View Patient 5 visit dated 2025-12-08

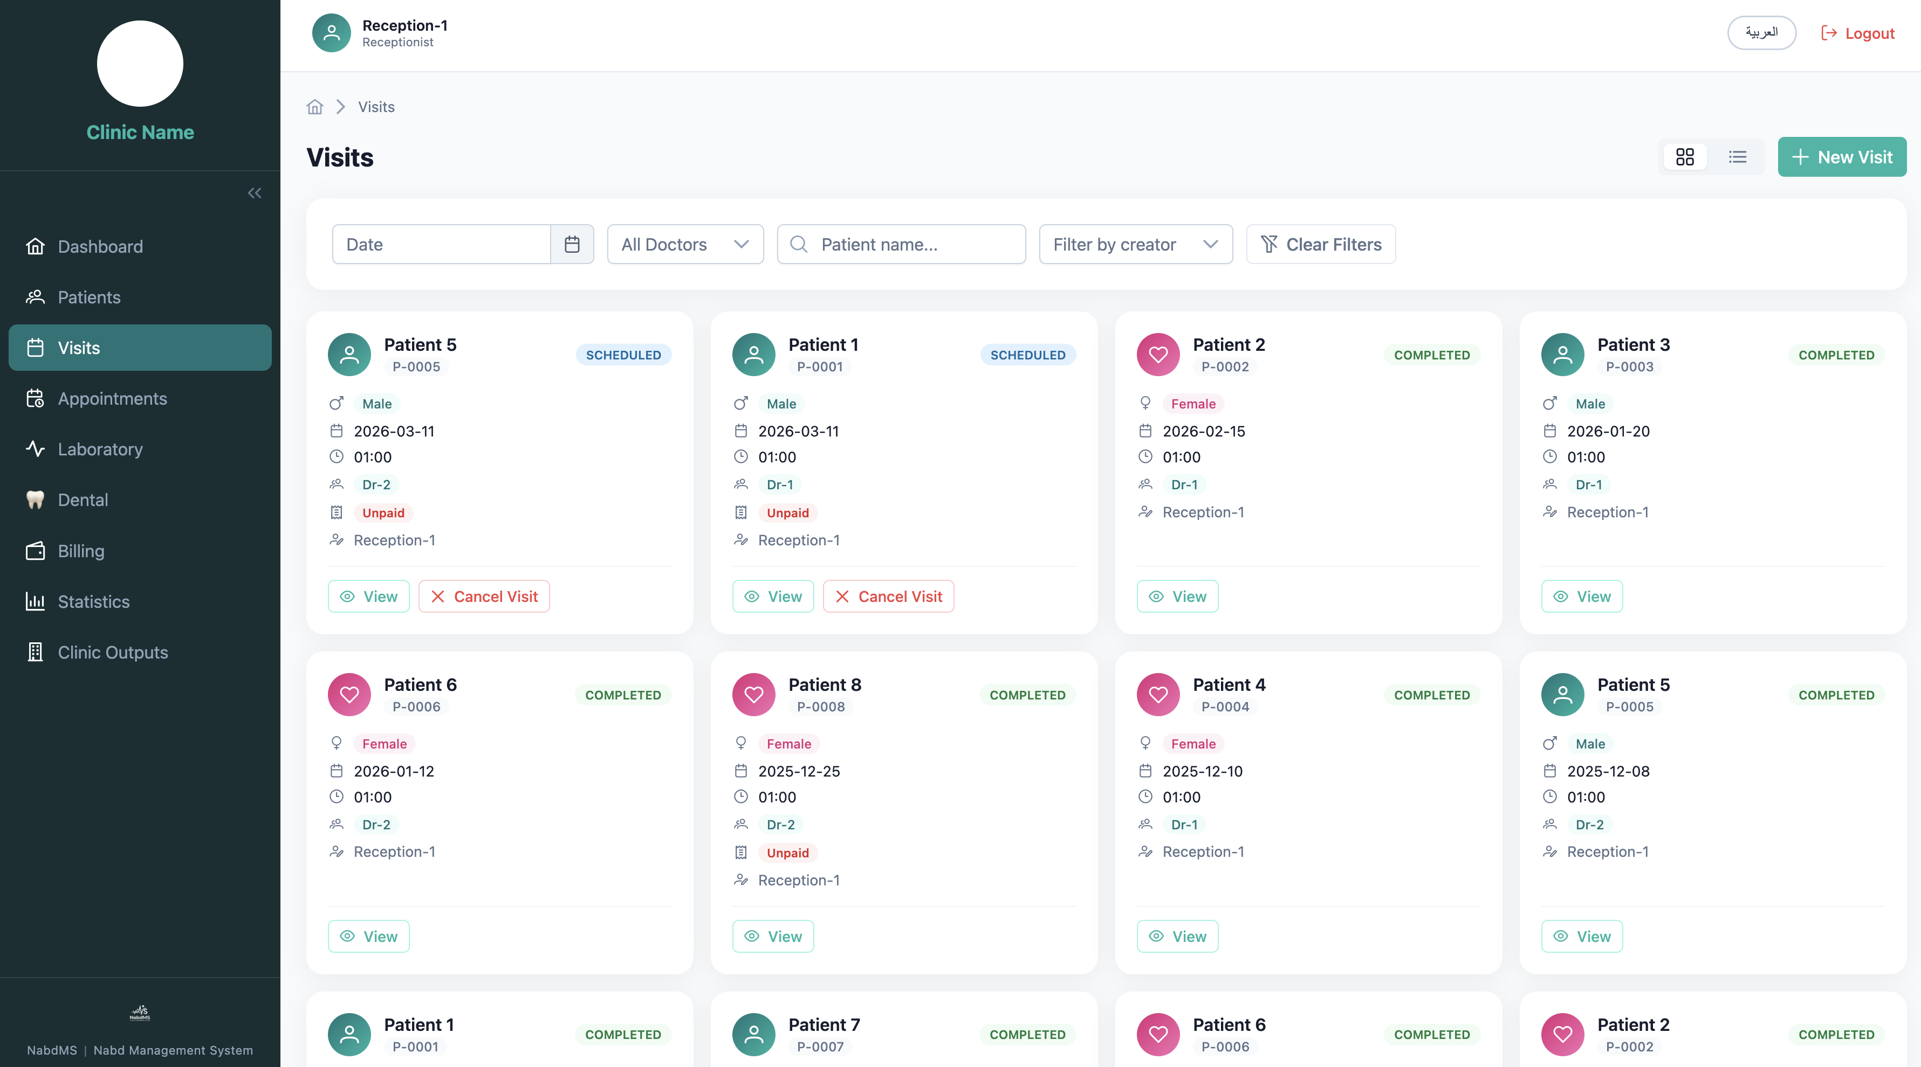pyautogui.click(x=1582, y=936)
